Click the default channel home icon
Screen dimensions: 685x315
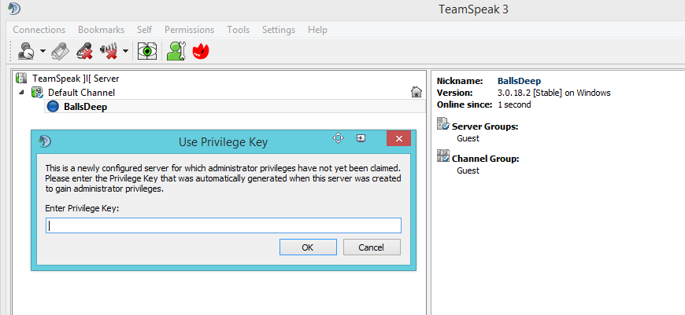pos(417,92)
